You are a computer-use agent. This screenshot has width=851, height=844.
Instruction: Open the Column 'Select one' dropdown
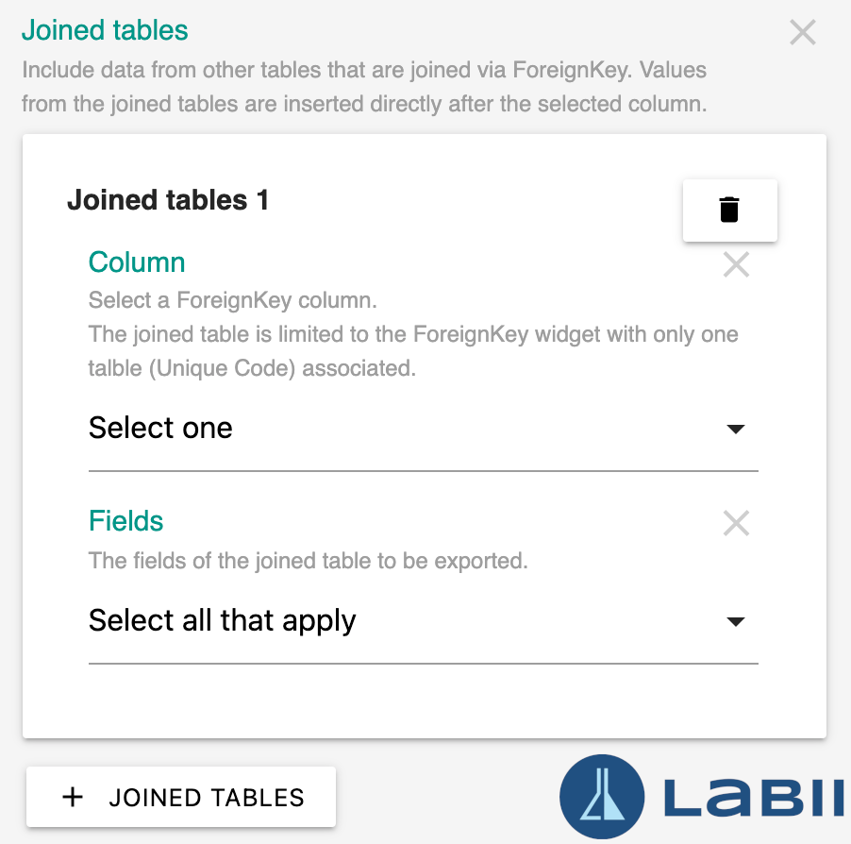pyautogui.click(x=424, y=428)
